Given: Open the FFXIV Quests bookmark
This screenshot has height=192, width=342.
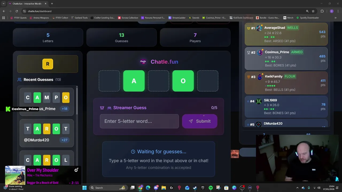Looking at the screenshot, I should tap(19, 18).
